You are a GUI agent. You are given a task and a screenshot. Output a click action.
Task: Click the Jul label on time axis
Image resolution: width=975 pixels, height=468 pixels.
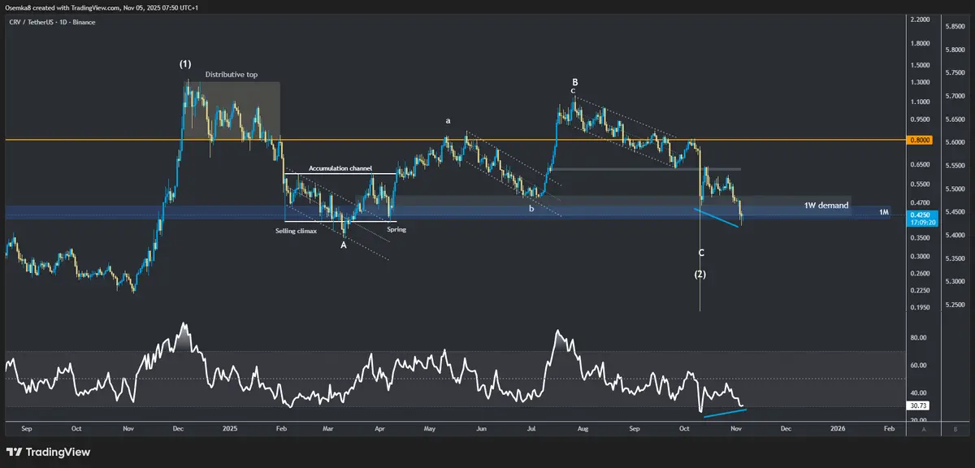tap(531, 427)
